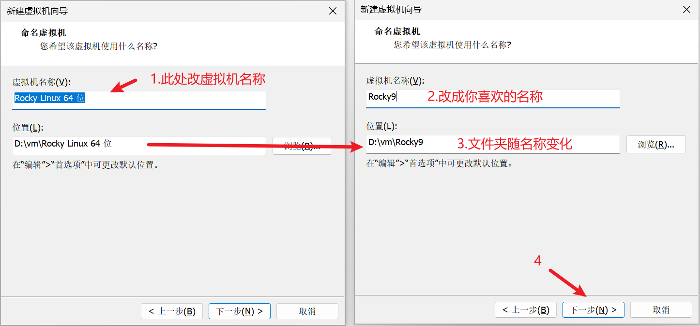Click 取消 in right wizard

pyautogui.click(x=661, y=310)
